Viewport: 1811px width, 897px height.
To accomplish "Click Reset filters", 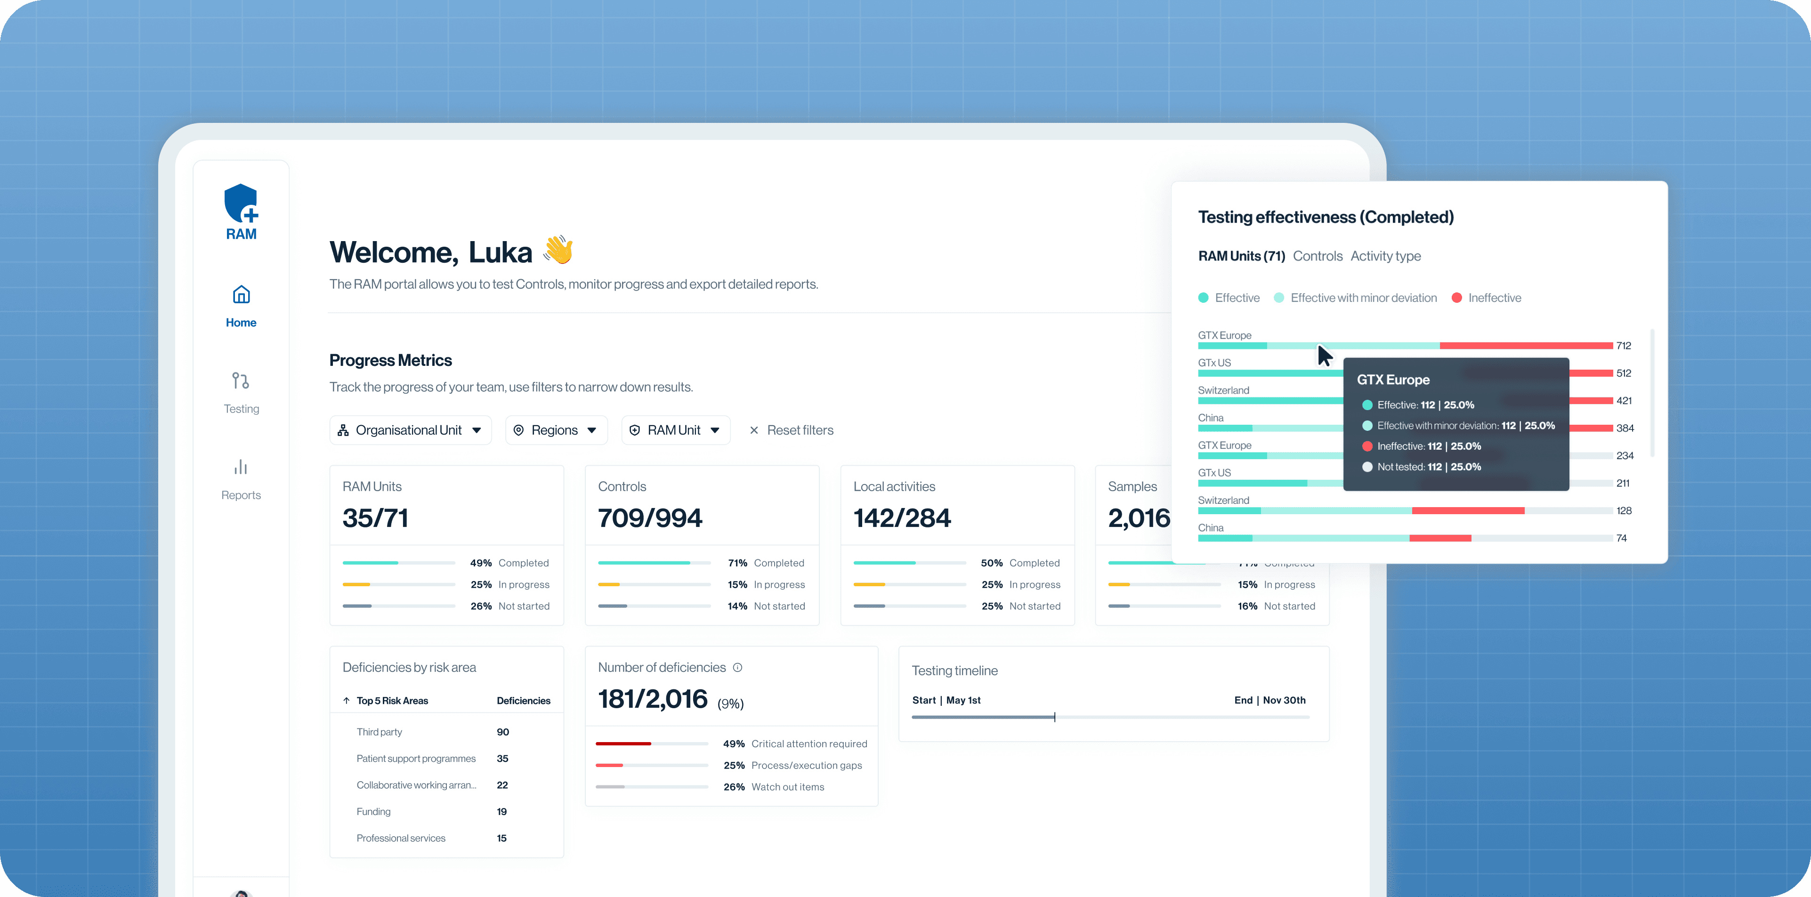I will tap(800, 430).
